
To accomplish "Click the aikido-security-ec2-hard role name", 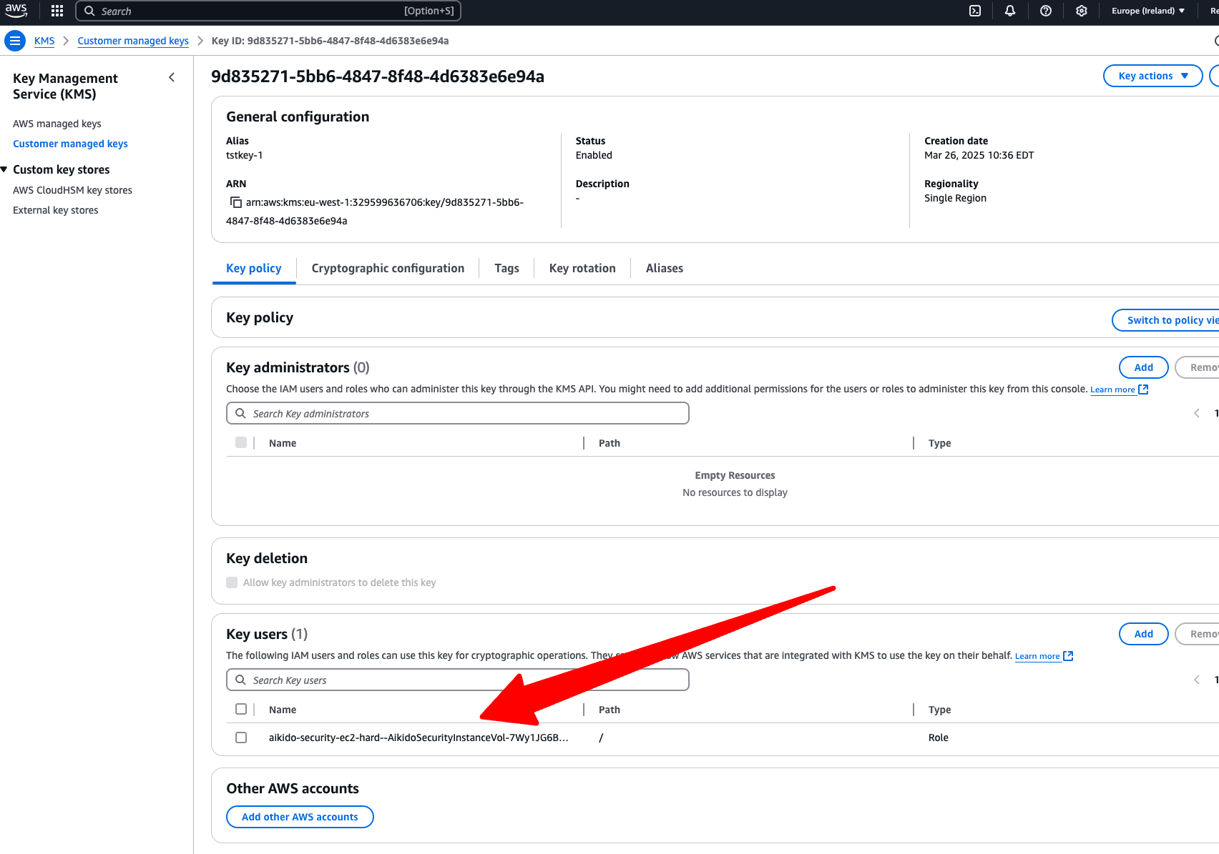I will tap(418, 738).
